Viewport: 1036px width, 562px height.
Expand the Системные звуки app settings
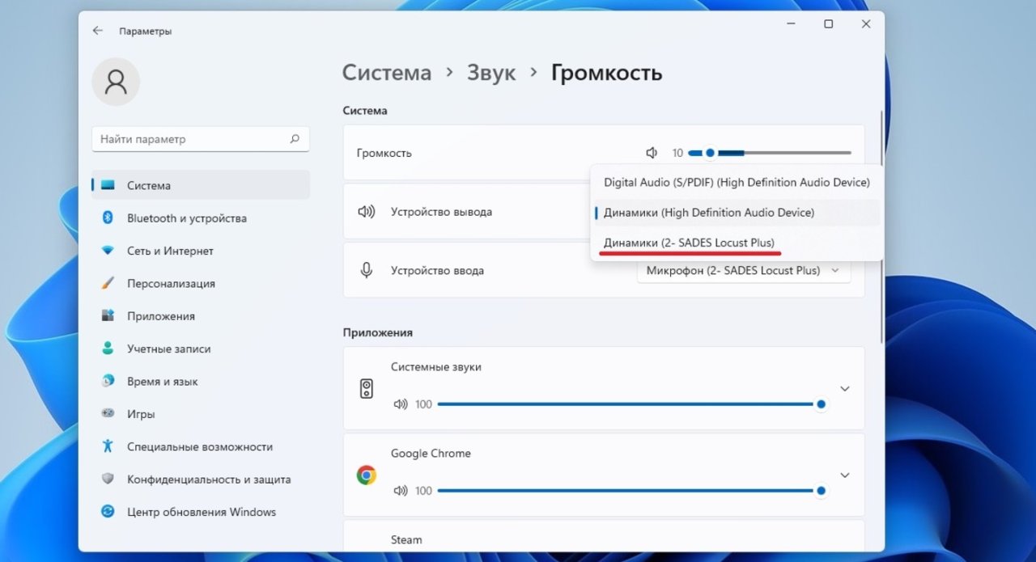tap(844, 389)
